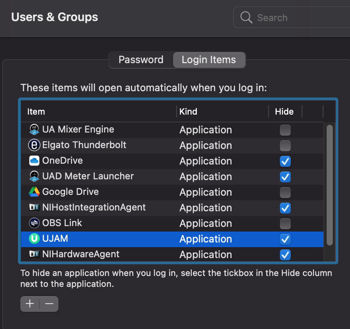The width and height of the screenshot is (350, 329).
Task: Select the OneDrive item name
Action: [62, 161]
